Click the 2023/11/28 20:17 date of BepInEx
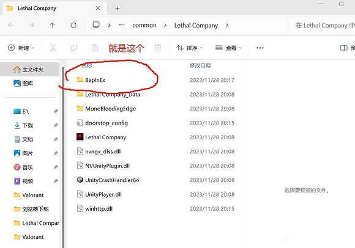This screenshot has width=355, height=248. (x=212, y=80)
